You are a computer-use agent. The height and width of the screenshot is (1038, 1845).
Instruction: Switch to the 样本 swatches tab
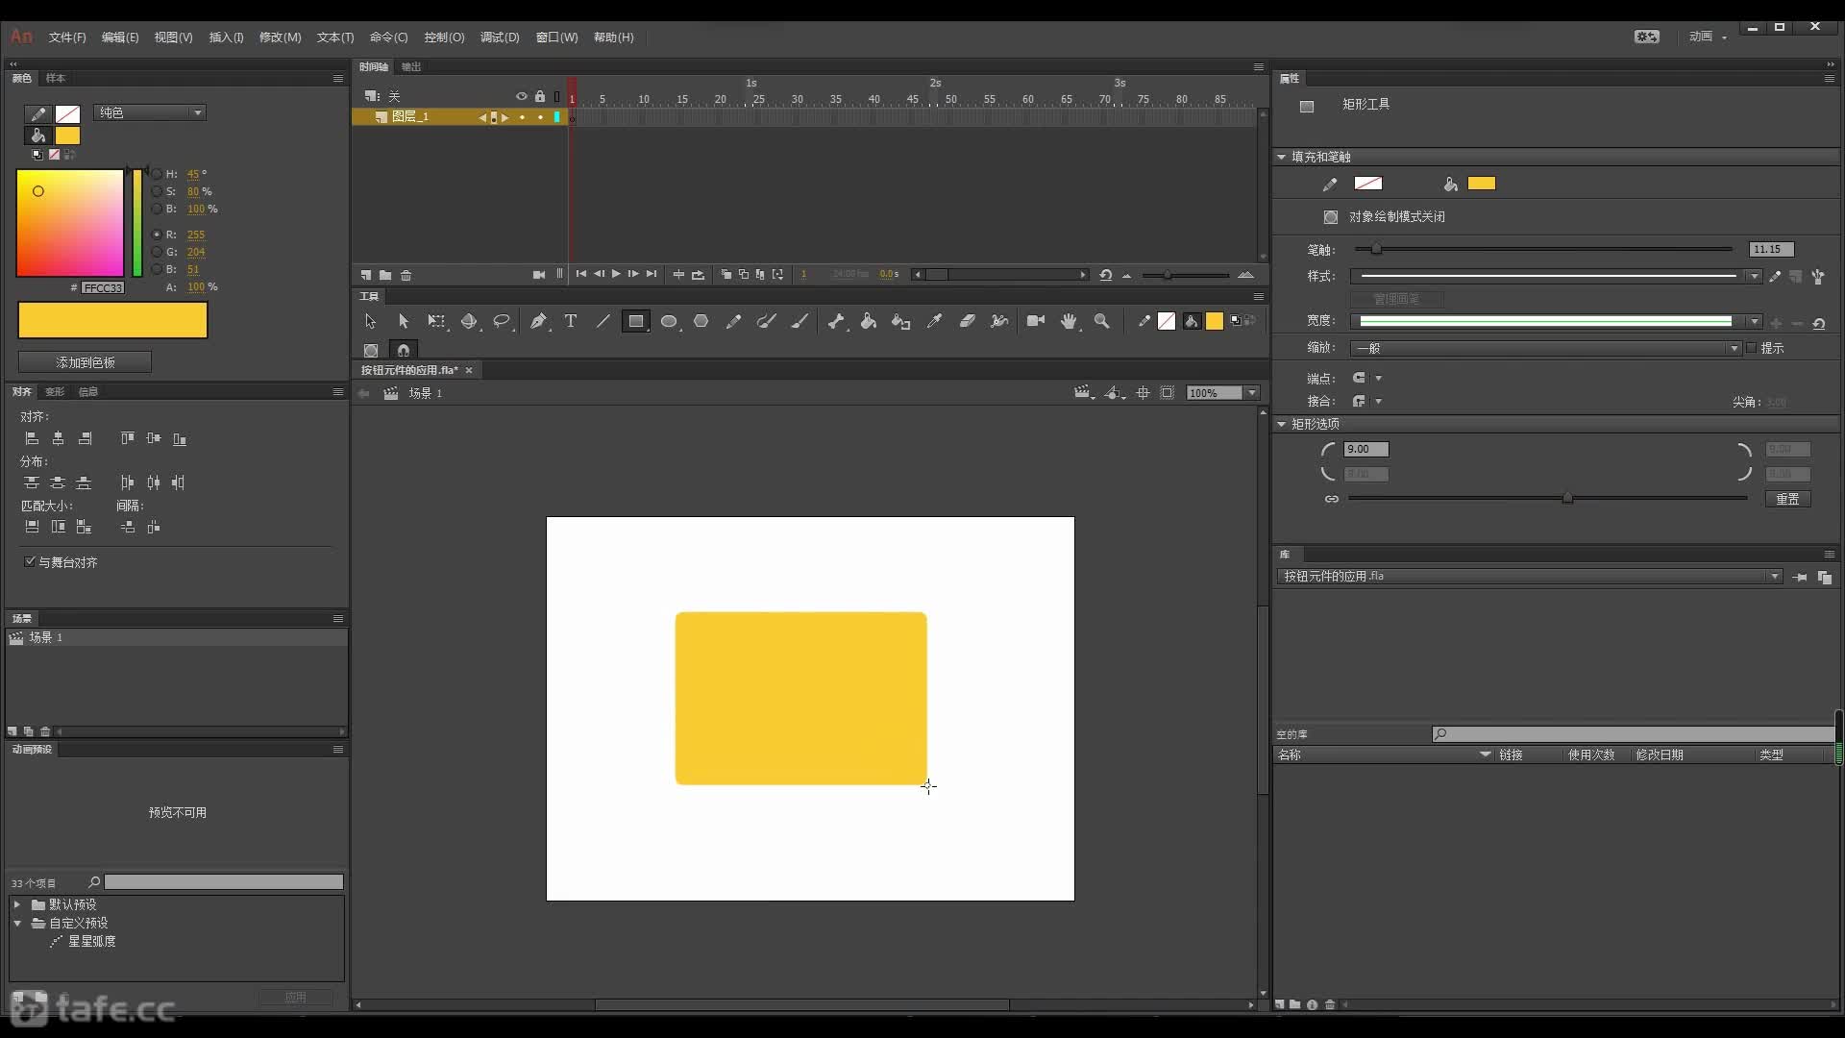[x=56, y=78]
